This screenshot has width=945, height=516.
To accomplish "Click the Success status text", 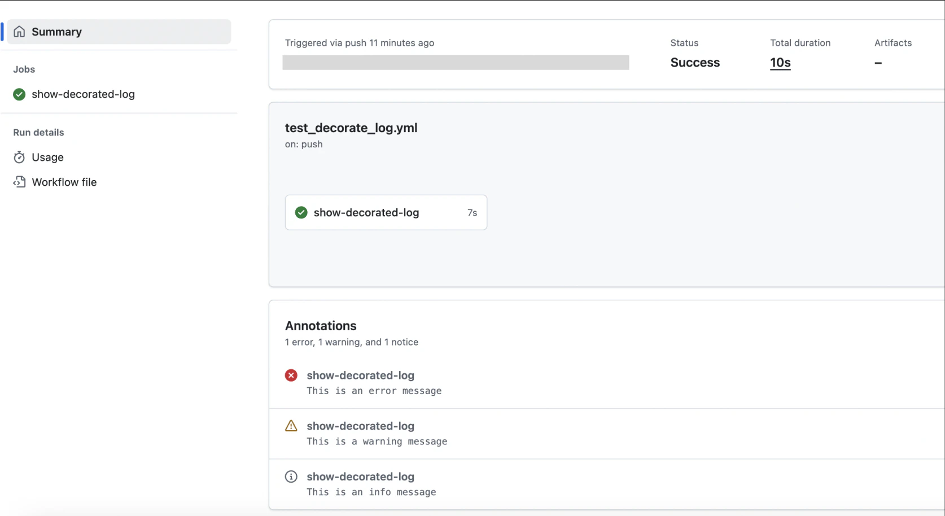I will [x=695, y=63].
